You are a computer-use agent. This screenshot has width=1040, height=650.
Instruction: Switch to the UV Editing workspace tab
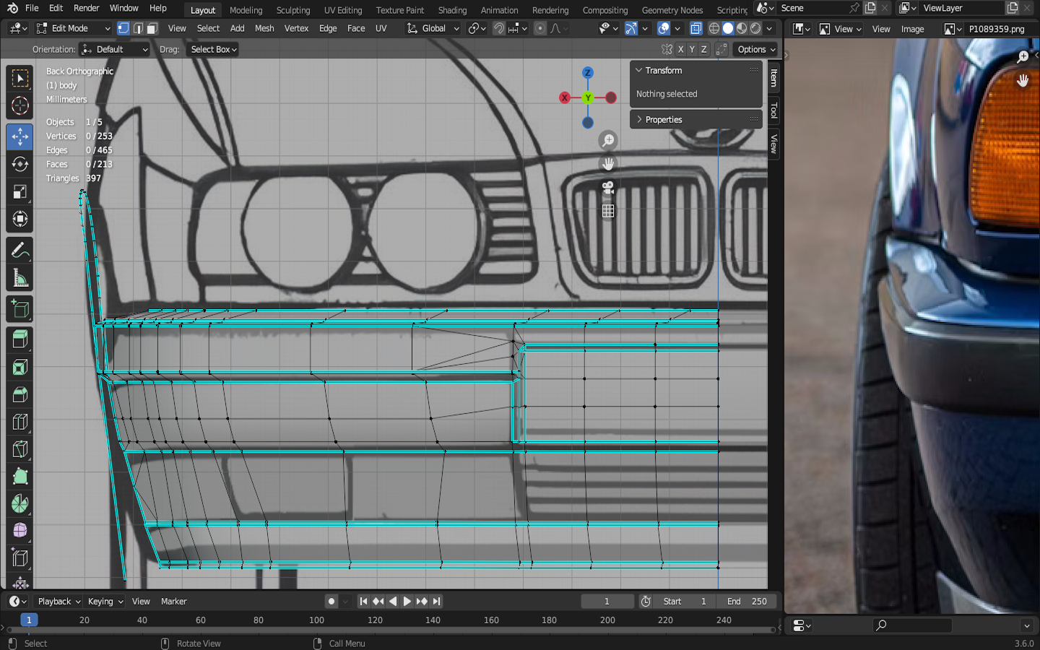click(342, 10)
